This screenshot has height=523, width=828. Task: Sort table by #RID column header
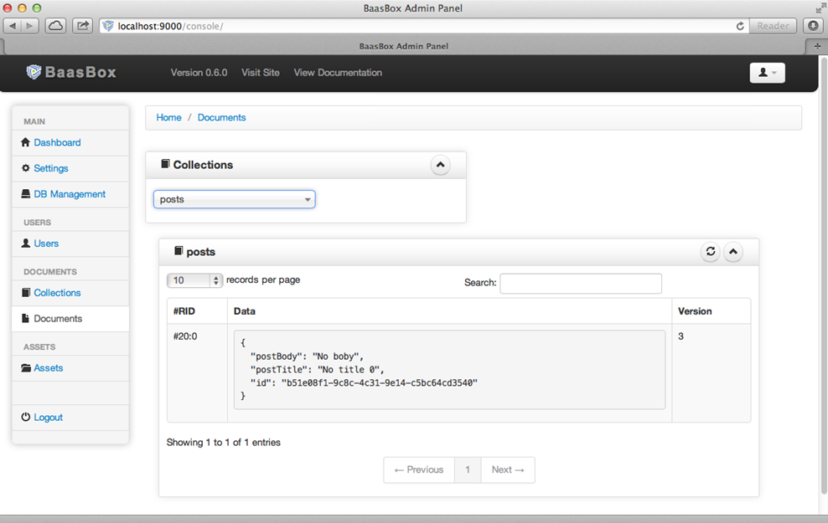click(197, 311)
